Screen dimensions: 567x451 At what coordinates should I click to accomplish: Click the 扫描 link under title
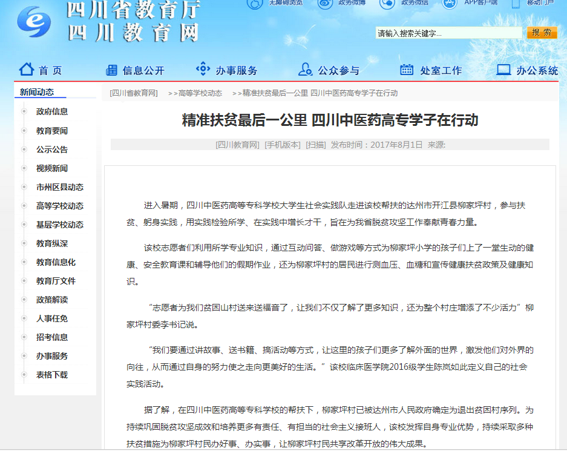pyautogui.click(x=316, y=145)
